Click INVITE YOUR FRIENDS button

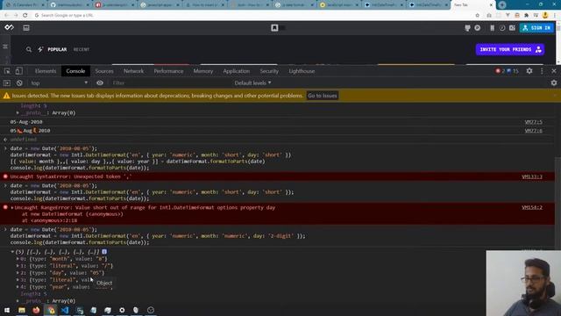(x=510, y=49)
